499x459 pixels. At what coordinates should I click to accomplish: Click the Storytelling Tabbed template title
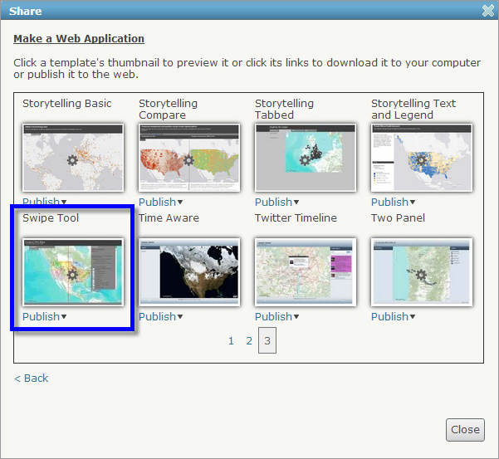[x=284, y=109]
